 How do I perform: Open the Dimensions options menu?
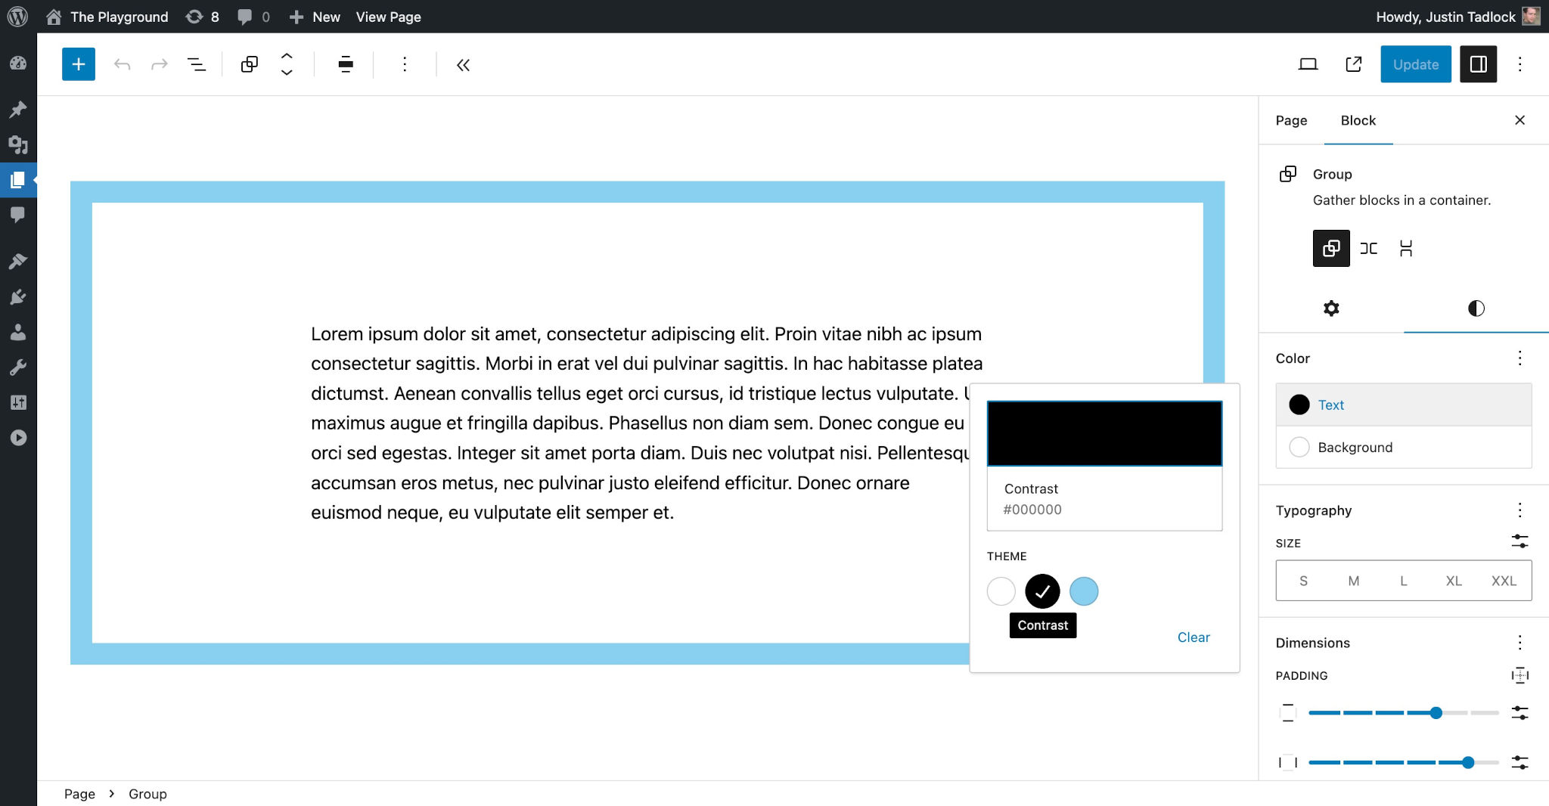coord(1520,642)
